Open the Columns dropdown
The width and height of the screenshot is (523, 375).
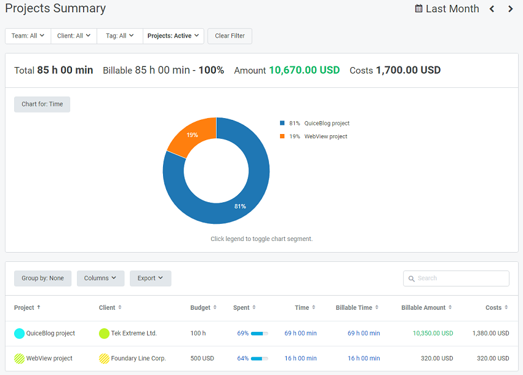tap(100, 278)
